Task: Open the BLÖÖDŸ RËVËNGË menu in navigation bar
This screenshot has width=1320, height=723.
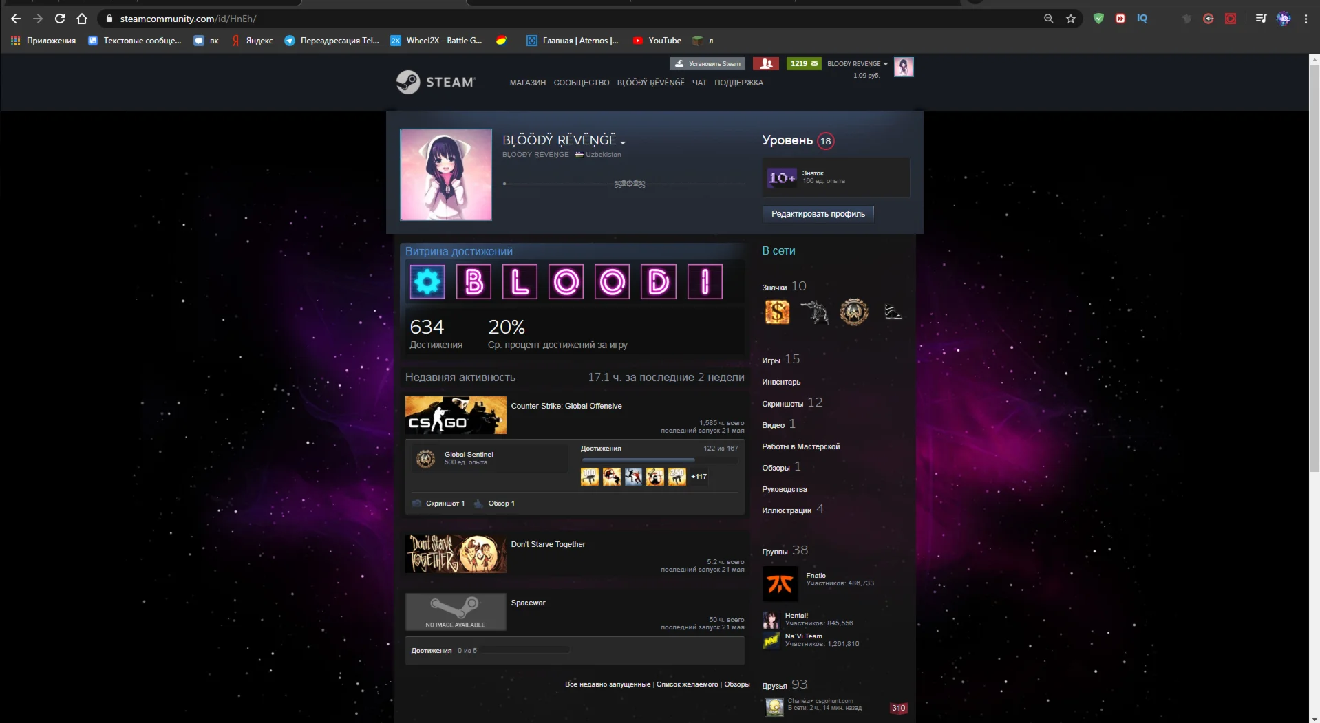Action: 651,83
